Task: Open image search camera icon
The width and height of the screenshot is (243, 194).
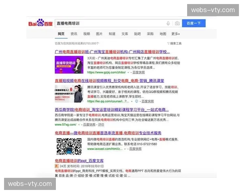Action: click(x=177, y=23)
